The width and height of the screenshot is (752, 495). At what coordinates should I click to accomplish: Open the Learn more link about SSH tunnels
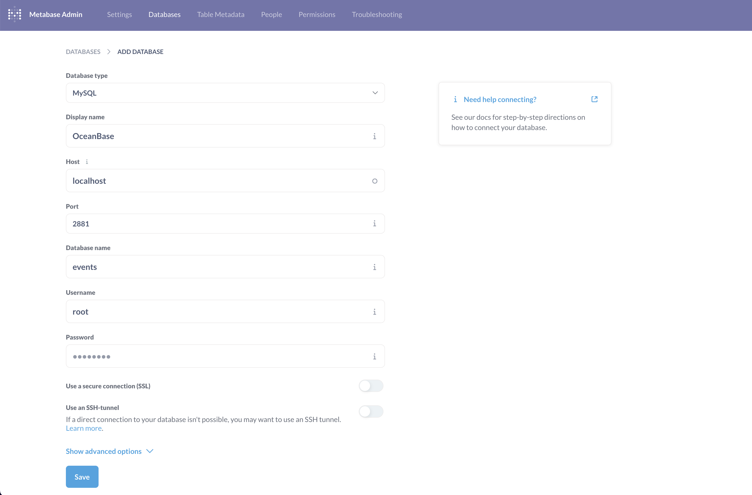coord(83,428)
